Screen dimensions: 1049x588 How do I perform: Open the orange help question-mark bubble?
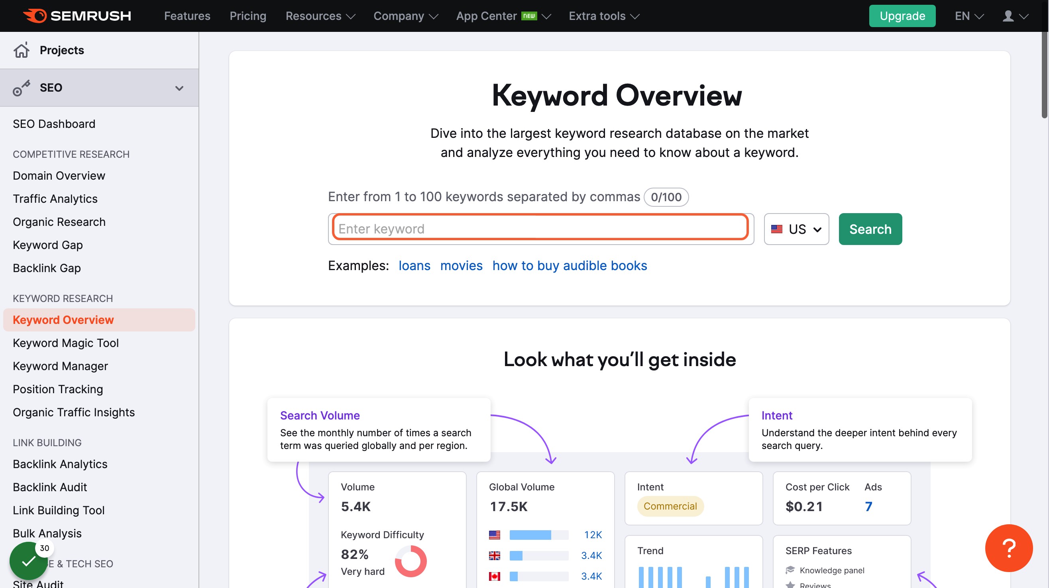pyautogui.click(x=1009, y=548)
